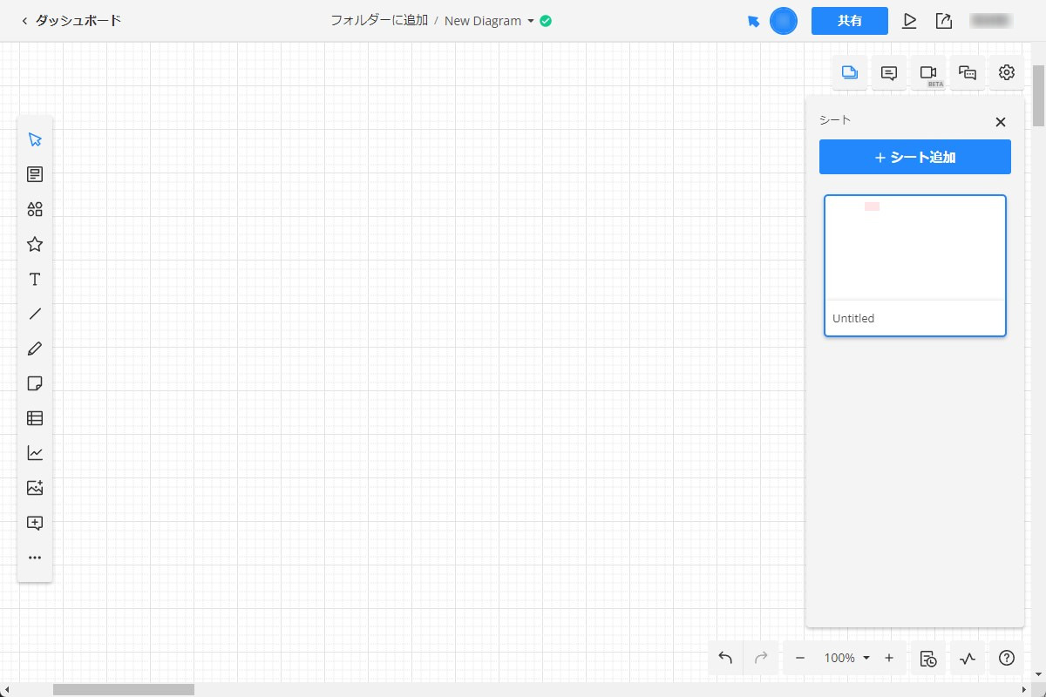Select the pencil freehand tool

click(35, 348)
